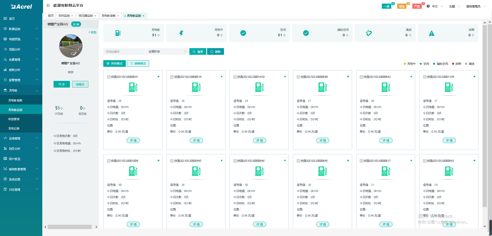The width and height of the screenshot is (492, 236).
Task: Click the lightning bolt charging icon
Action: pos(181,33)
